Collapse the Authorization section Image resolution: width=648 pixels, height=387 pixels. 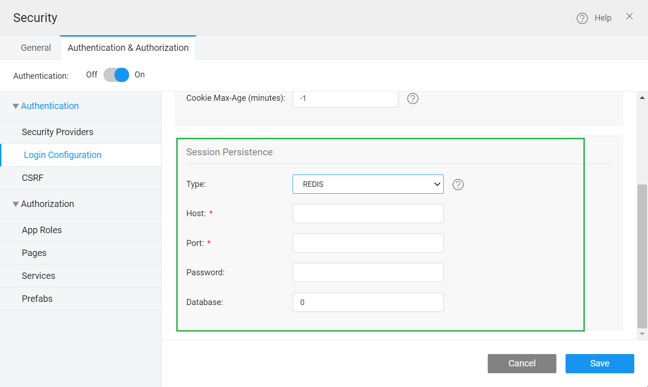15,204
